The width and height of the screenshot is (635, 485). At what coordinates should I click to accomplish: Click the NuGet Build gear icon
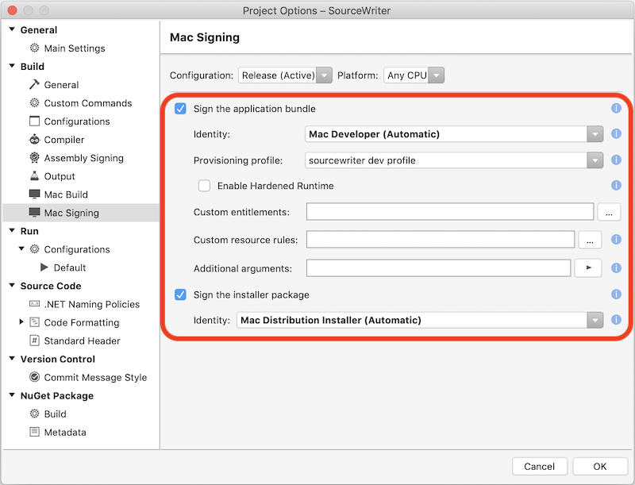pyautogui.click(x=34, y=414)
